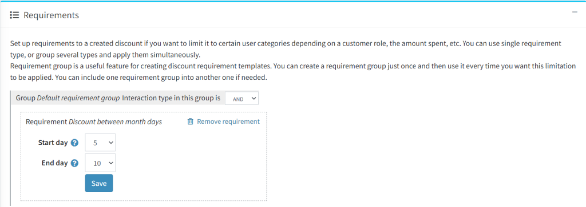Click the End day label

(54, 163)
